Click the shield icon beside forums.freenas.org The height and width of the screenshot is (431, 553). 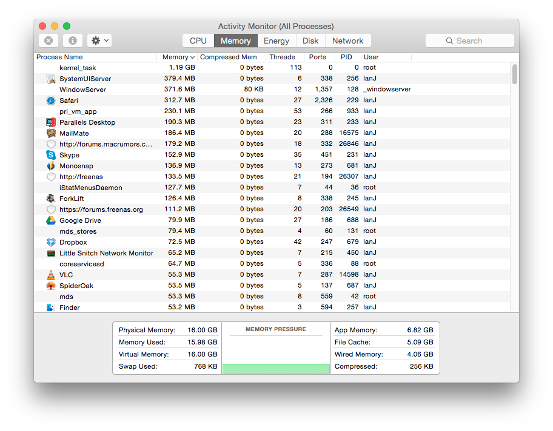click(x=51, y=209)
